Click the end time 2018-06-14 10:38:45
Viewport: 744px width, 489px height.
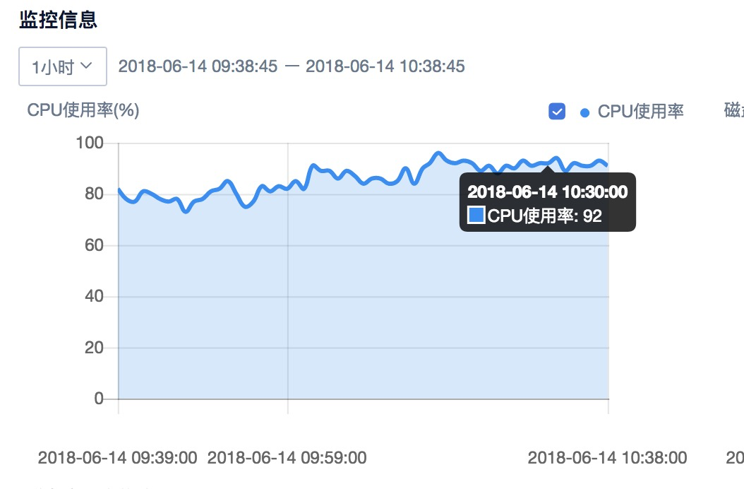click(385, 66)
